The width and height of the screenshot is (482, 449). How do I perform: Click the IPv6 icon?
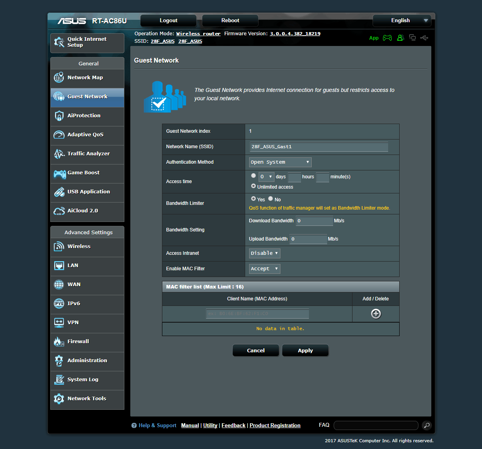[x=59, y=304]
